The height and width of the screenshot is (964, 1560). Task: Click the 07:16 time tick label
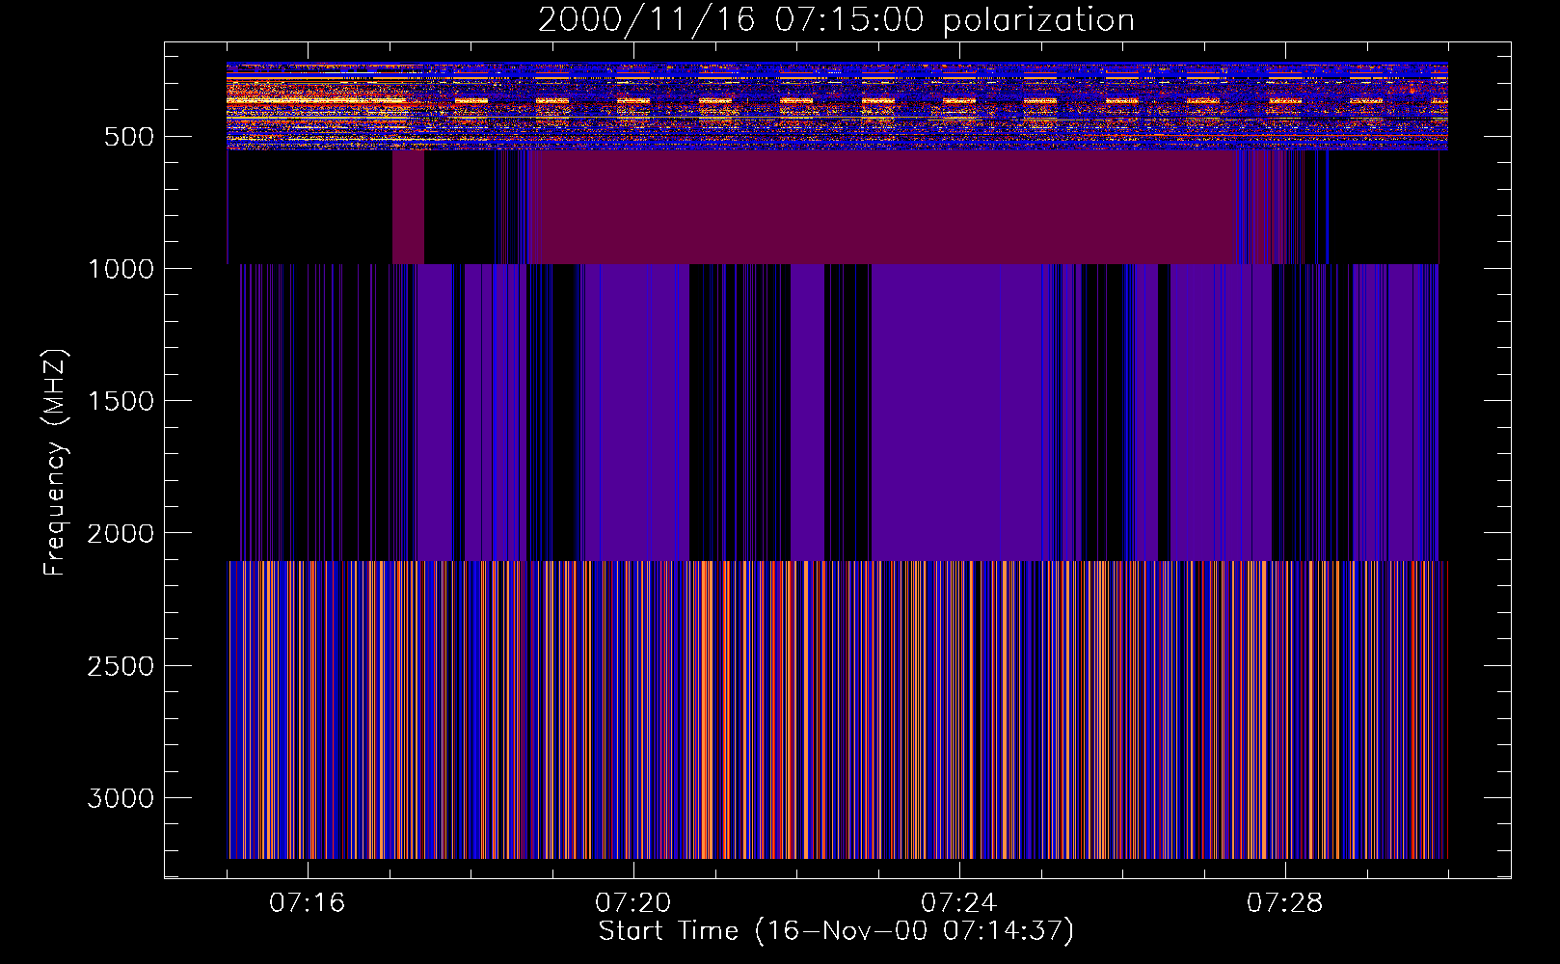click(x=308, y=903)
